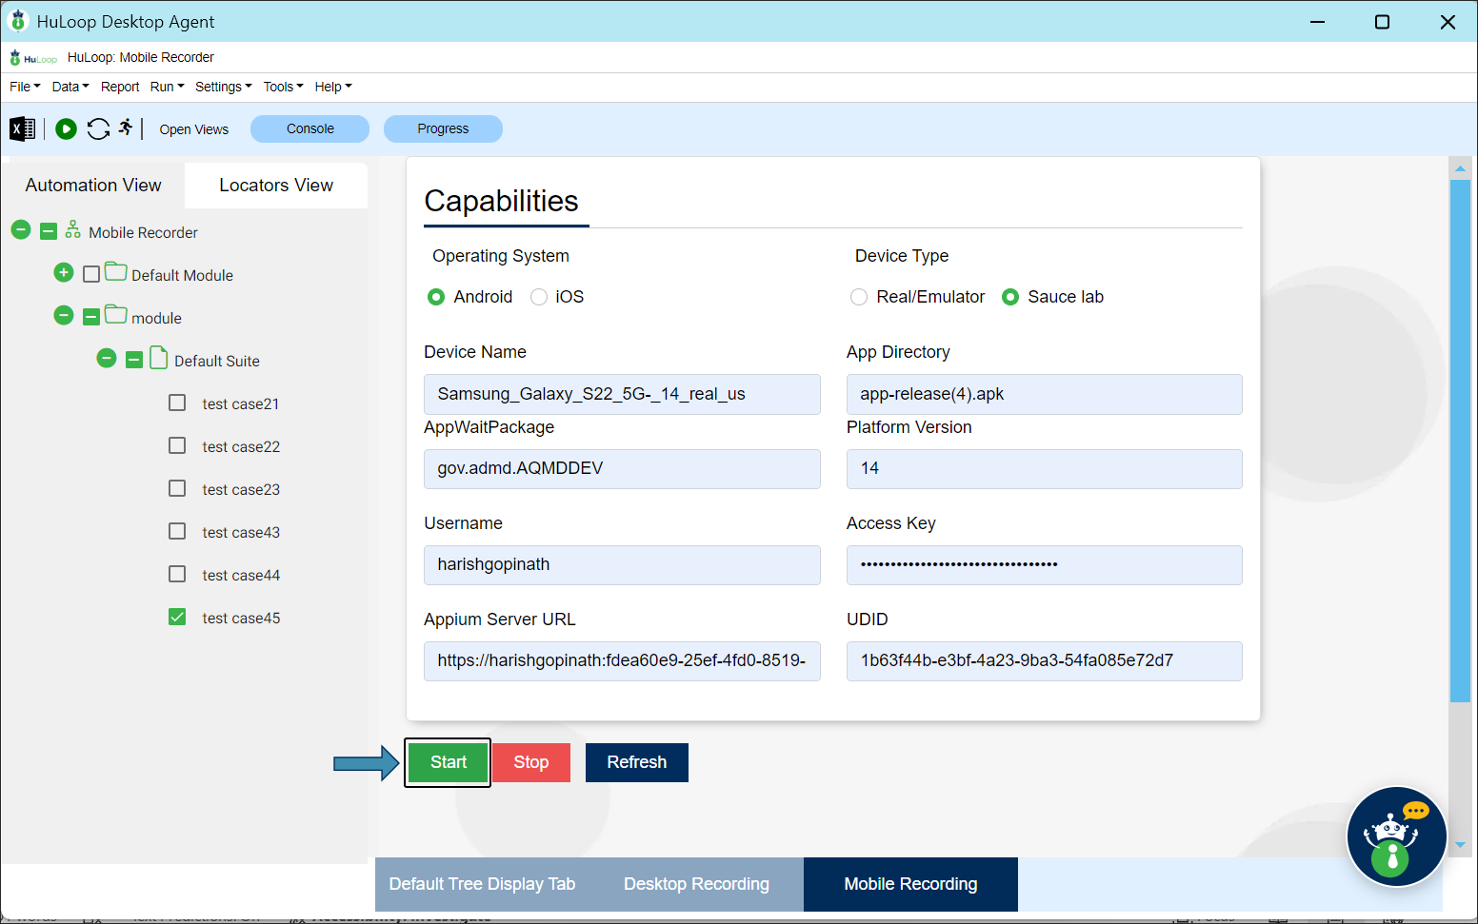
Task: Collapse the module node
Action: pos(64,315)
